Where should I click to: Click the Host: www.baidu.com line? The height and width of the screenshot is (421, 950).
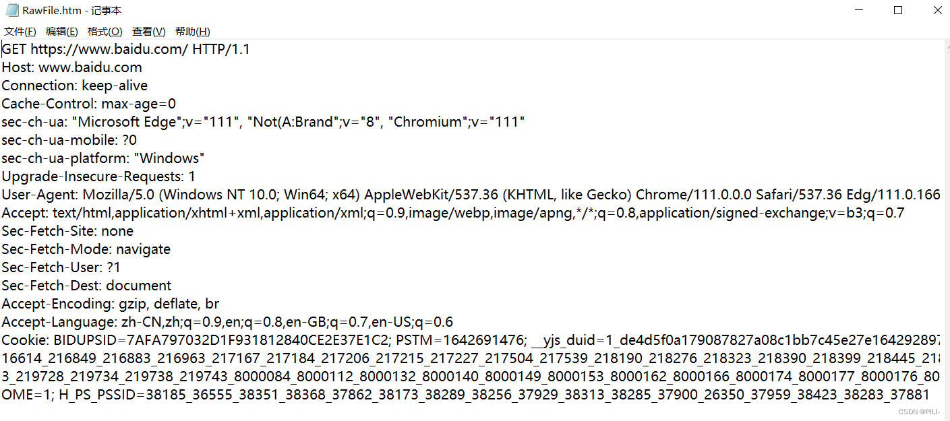[x=72, y=67]
